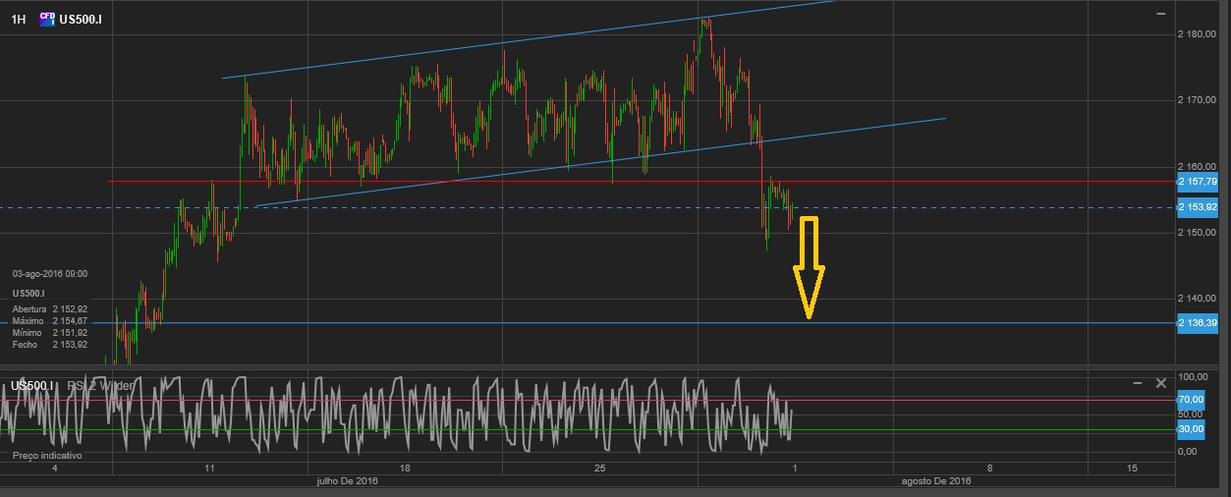Select the red horizontal resistance line at 2 157,79
Screen dimensions: 1231x497
point(639,182)
